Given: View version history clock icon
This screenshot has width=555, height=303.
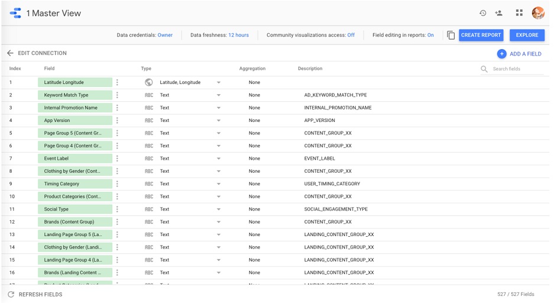Looking at the screenshot, I should [x=483, y=13].
